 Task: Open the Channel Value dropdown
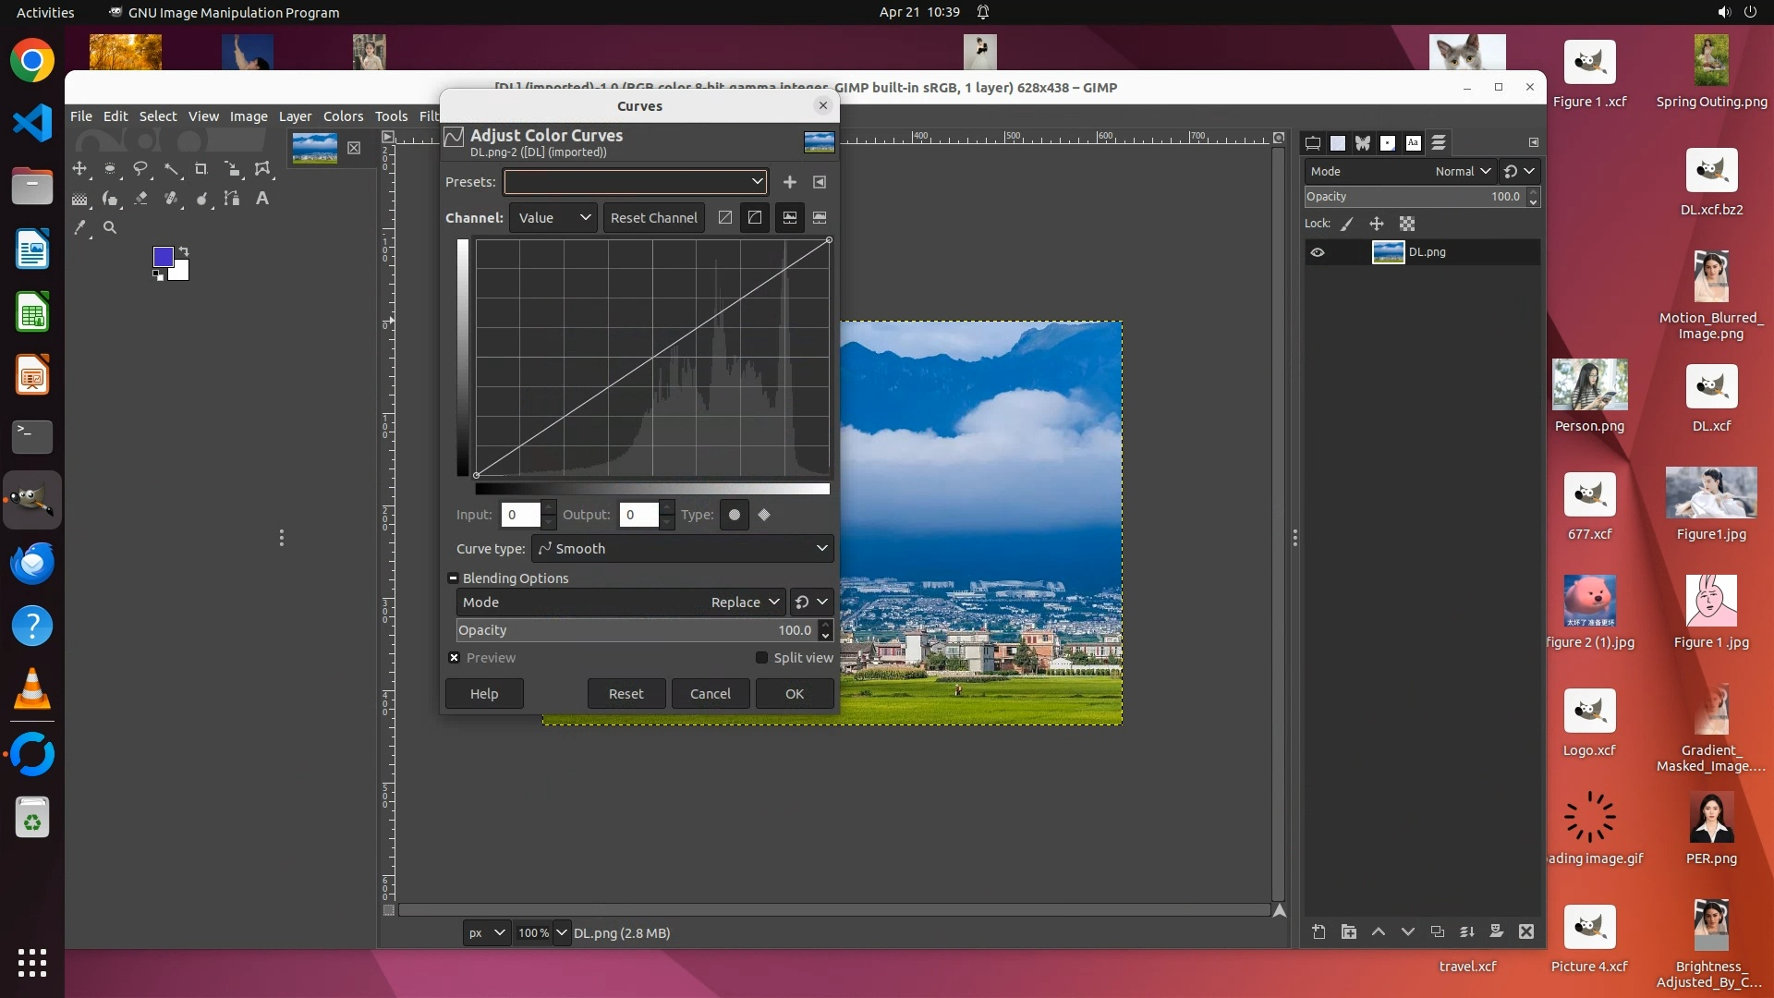553,218
